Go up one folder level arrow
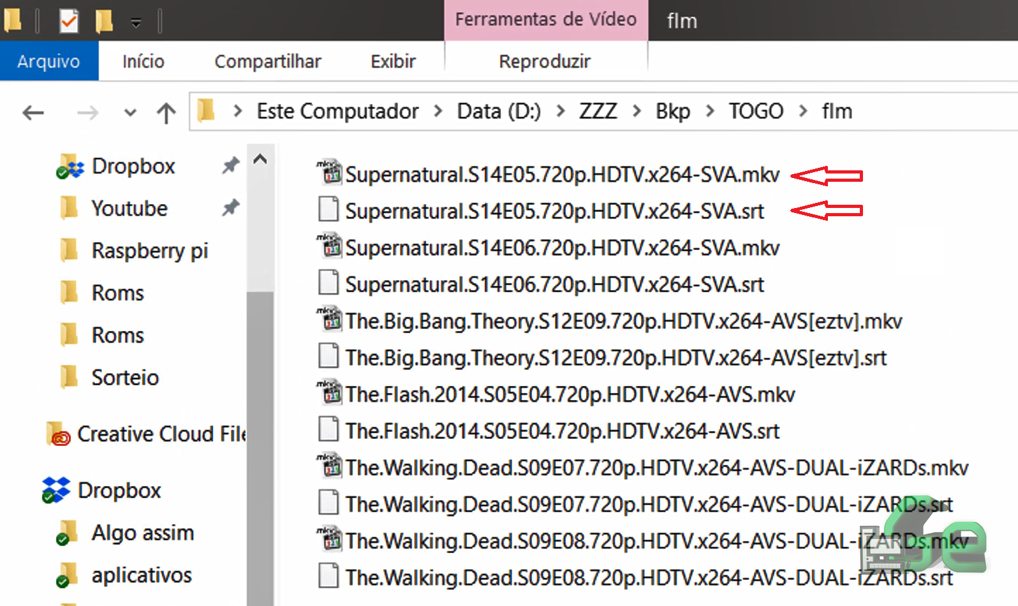 click(x=166, y=113)
